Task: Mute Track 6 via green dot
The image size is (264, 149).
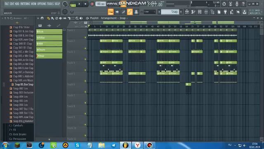Action: point(85,92)
